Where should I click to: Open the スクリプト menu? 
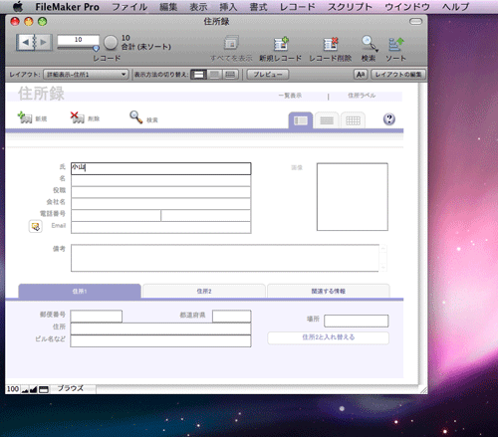pos(350,7)
